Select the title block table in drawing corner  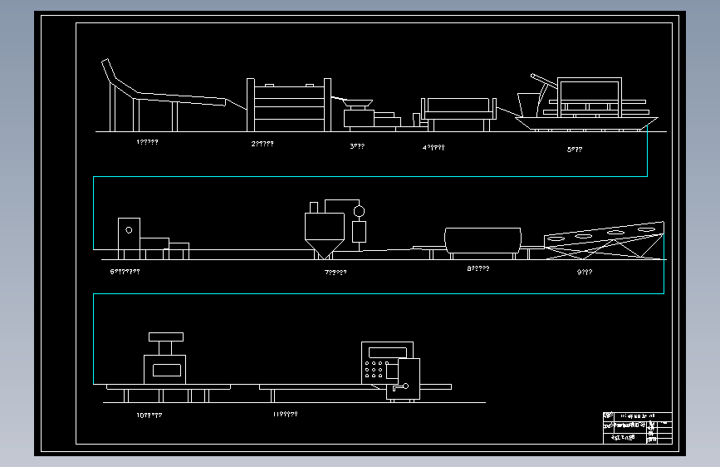638,428
